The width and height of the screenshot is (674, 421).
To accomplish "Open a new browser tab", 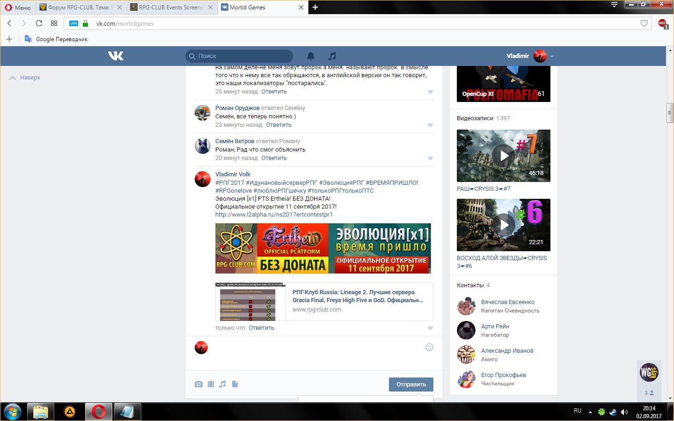I will pyautogui.click(x=315, y=7).
